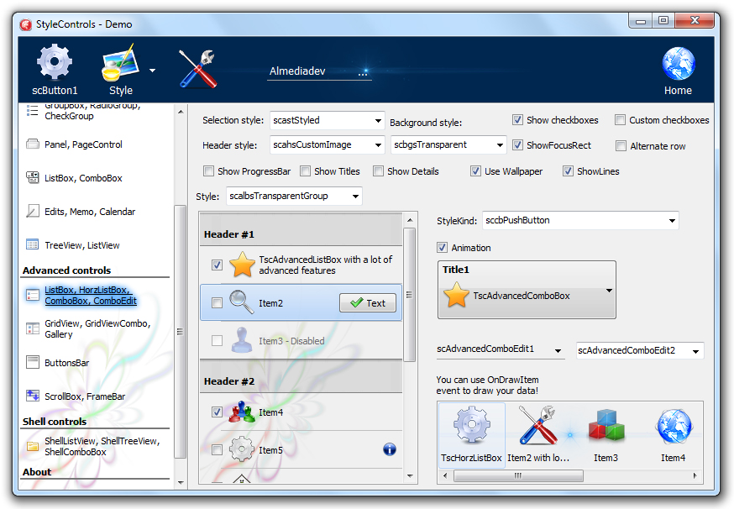Check the Item2 row checkbox
Viewport: 734px width, 509px height.
point(217,302)
